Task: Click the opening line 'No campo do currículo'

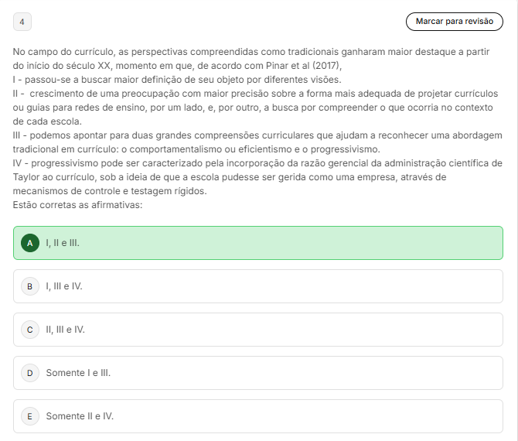Action: pos(63,52)
